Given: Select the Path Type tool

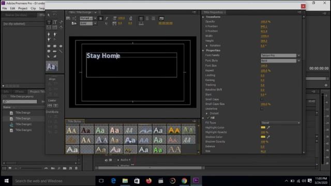Looking at the screenshot, I should coord(61,22).
